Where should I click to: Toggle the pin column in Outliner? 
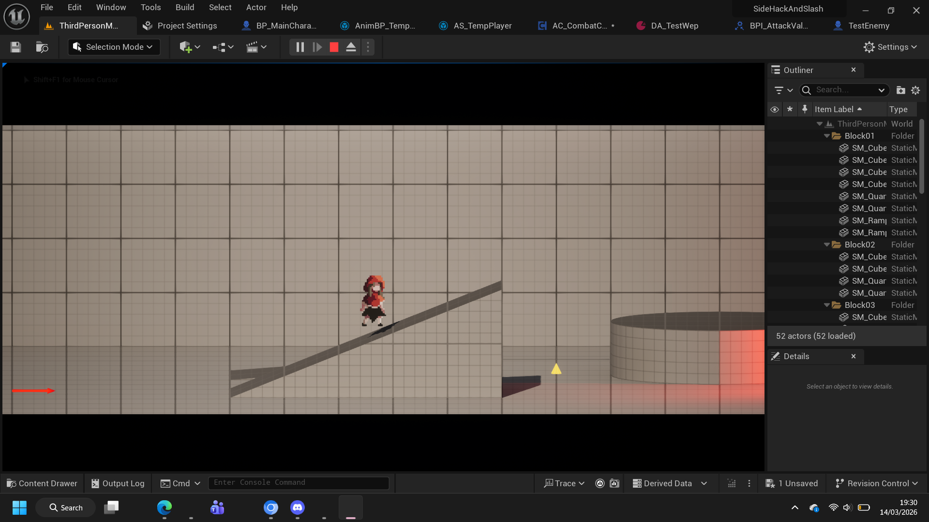point(805,109)
